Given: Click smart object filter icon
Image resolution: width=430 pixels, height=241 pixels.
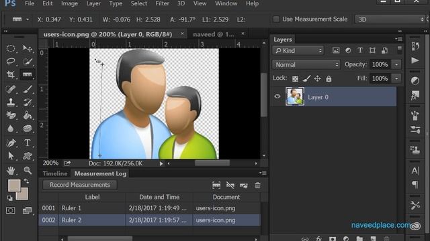Looking at the screenshot, I should (x=384, y=51).
